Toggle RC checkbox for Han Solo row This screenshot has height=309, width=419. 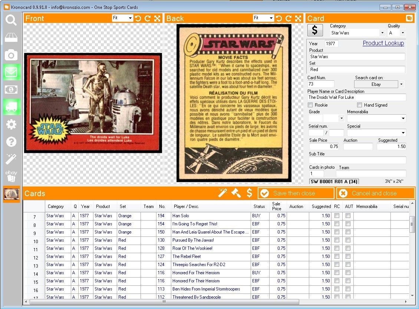click(x=337, y=216)
